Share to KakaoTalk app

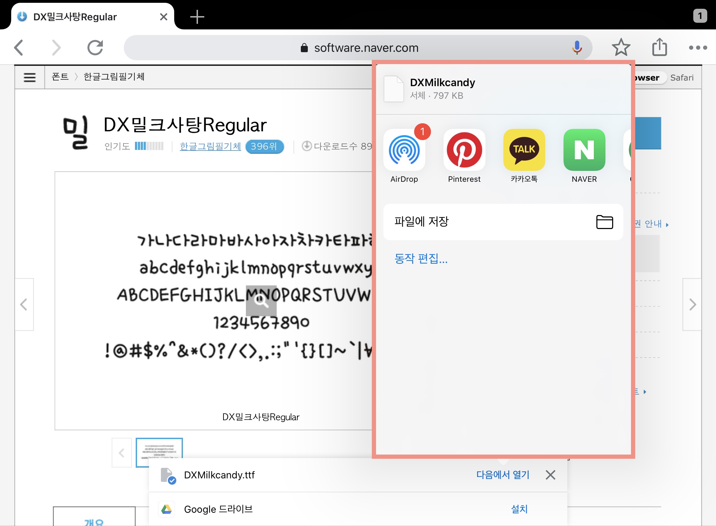(524, 151)
